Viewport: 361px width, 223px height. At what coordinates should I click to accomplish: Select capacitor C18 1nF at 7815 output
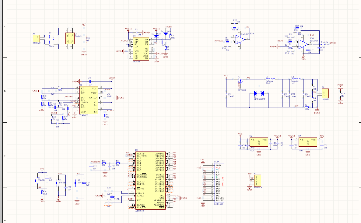pos(278,143)
